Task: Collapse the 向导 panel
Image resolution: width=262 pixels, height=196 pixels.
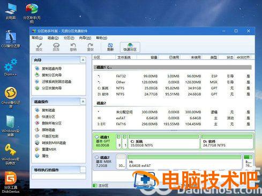Action: pyautogui.click(x=83, y=60)
